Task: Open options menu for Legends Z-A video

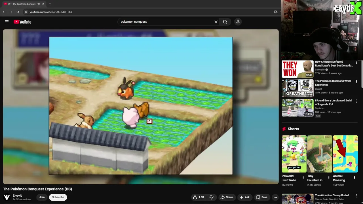Action: point(356,101)
